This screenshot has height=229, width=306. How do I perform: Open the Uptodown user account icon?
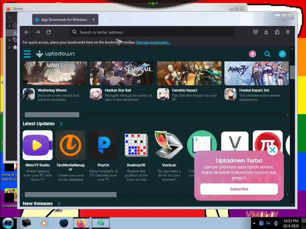click(x=282, y=54)
